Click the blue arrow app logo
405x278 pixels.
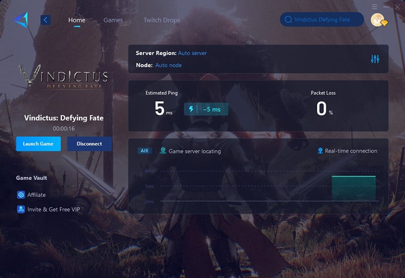21,20
